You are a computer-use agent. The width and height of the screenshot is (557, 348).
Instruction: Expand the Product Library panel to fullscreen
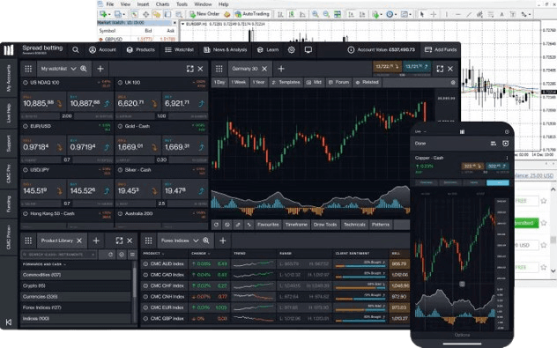click(x=119, y=241)
